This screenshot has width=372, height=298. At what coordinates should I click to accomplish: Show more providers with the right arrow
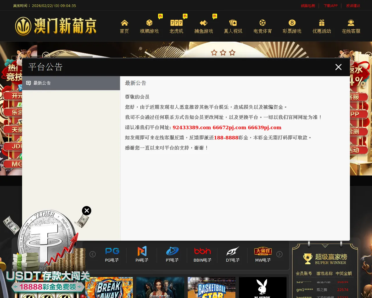(279, 254)
